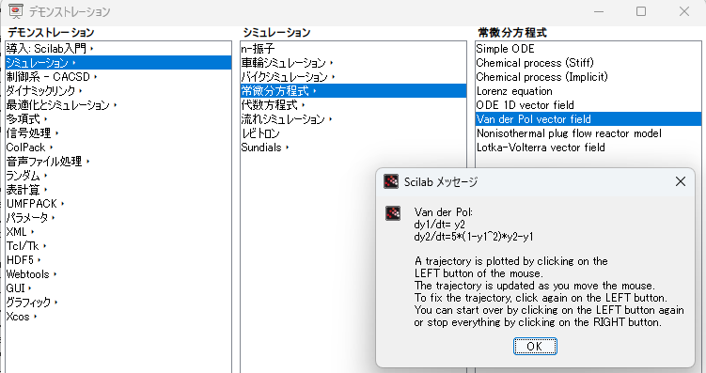Maximize the デモンストレーション window
The image size is (706, 373).
click(641, 11)
